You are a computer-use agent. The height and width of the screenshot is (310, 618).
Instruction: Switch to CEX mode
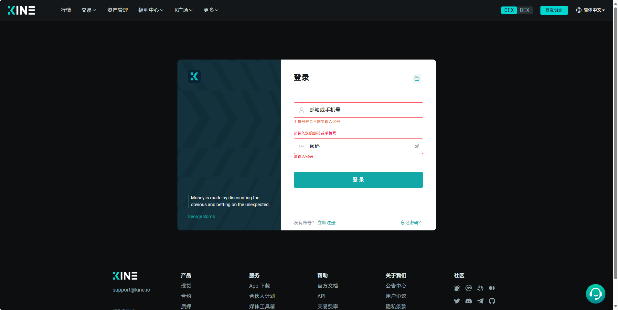(x=509, y=10)
